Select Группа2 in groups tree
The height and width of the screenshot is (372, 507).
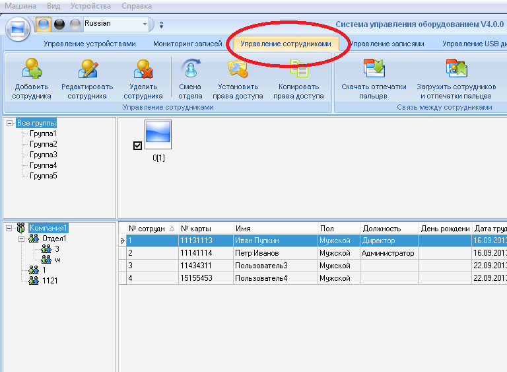tap(44, 144)
